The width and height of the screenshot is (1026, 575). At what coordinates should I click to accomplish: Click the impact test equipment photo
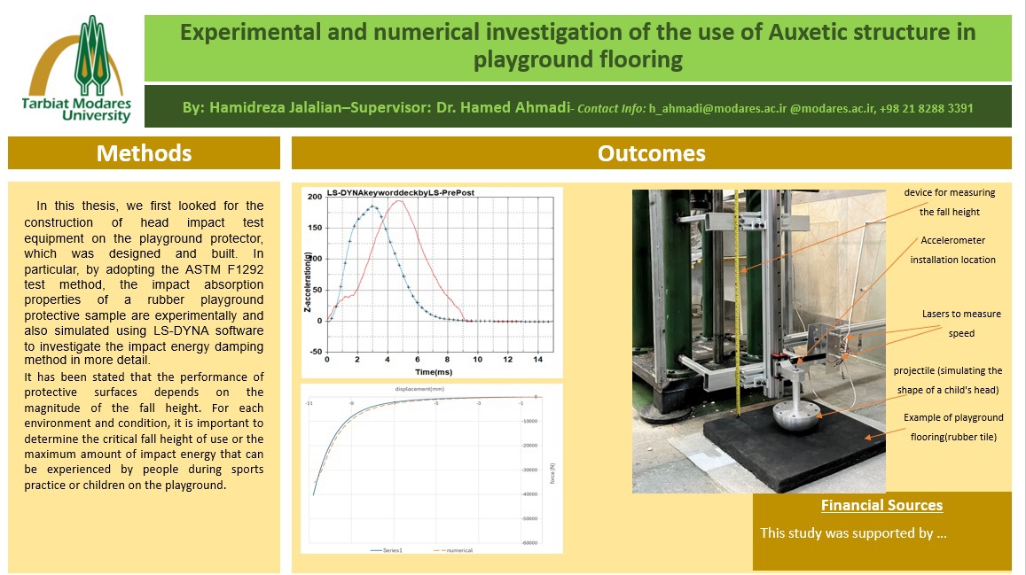[x=758, y=341]
